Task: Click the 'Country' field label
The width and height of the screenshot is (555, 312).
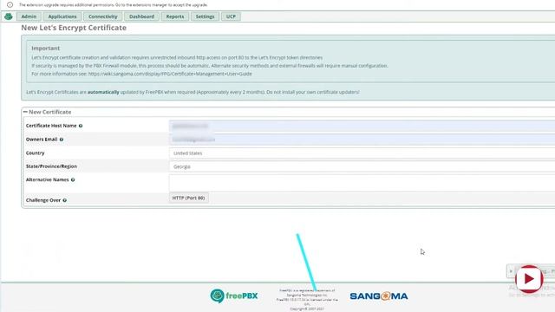Action: pyautogui.click(x=35, y=153)
